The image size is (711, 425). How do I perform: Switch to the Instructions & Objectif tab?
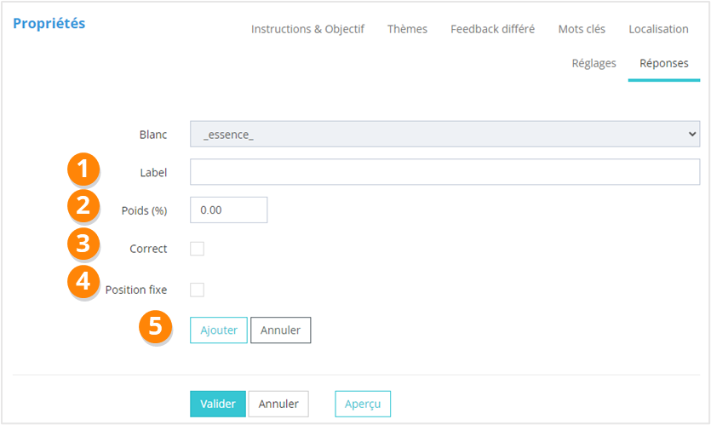click(307, 29)
